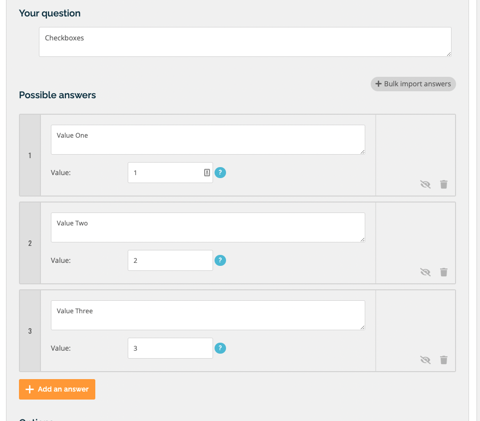Image resolution: width=480 pixels, height=421 pixels.
Task: Toggle visibility of answer "Value Two"
Action: coord(425,272)
